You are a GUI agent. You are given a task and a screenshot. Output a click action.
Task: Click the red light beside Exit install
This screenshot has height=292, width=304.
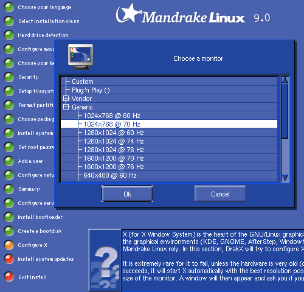click(9, 277)
